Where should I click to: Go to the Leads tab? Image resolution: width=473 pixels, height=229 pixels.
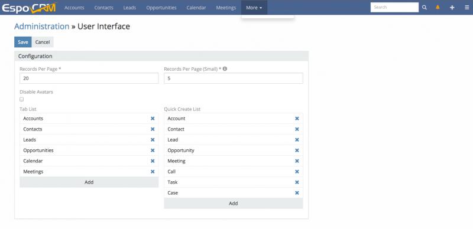coord(129,8)
